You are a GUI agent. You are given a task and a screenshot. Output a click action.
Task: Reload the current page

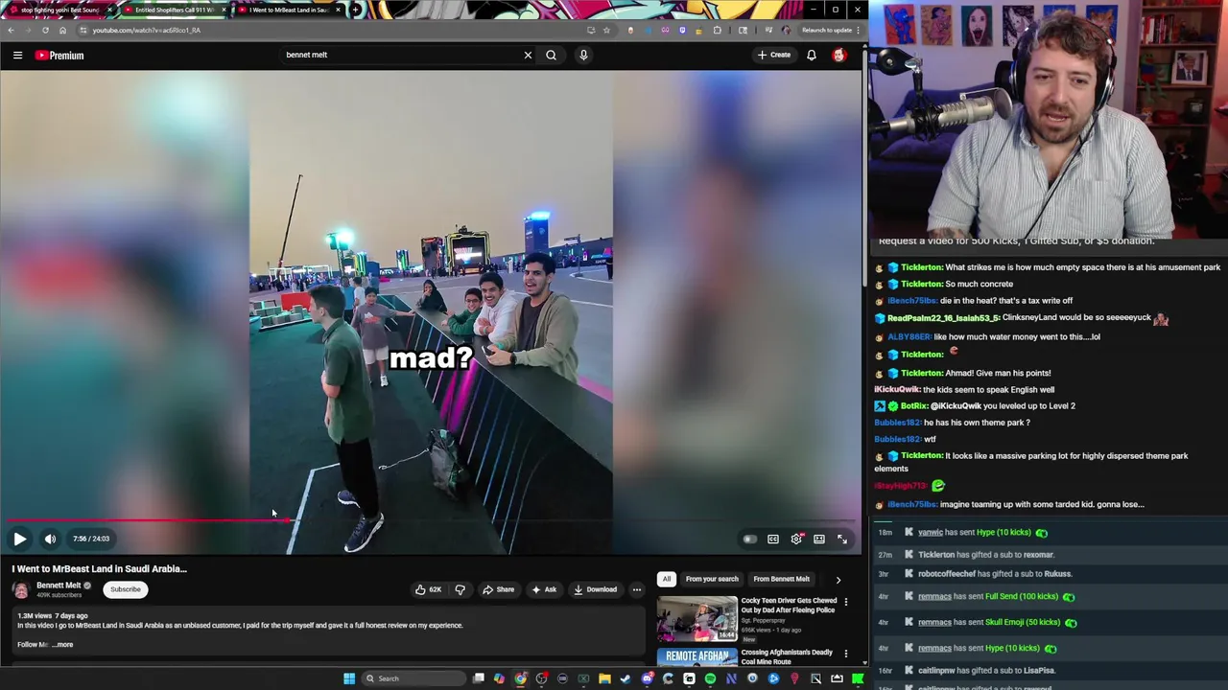point(45,30)
